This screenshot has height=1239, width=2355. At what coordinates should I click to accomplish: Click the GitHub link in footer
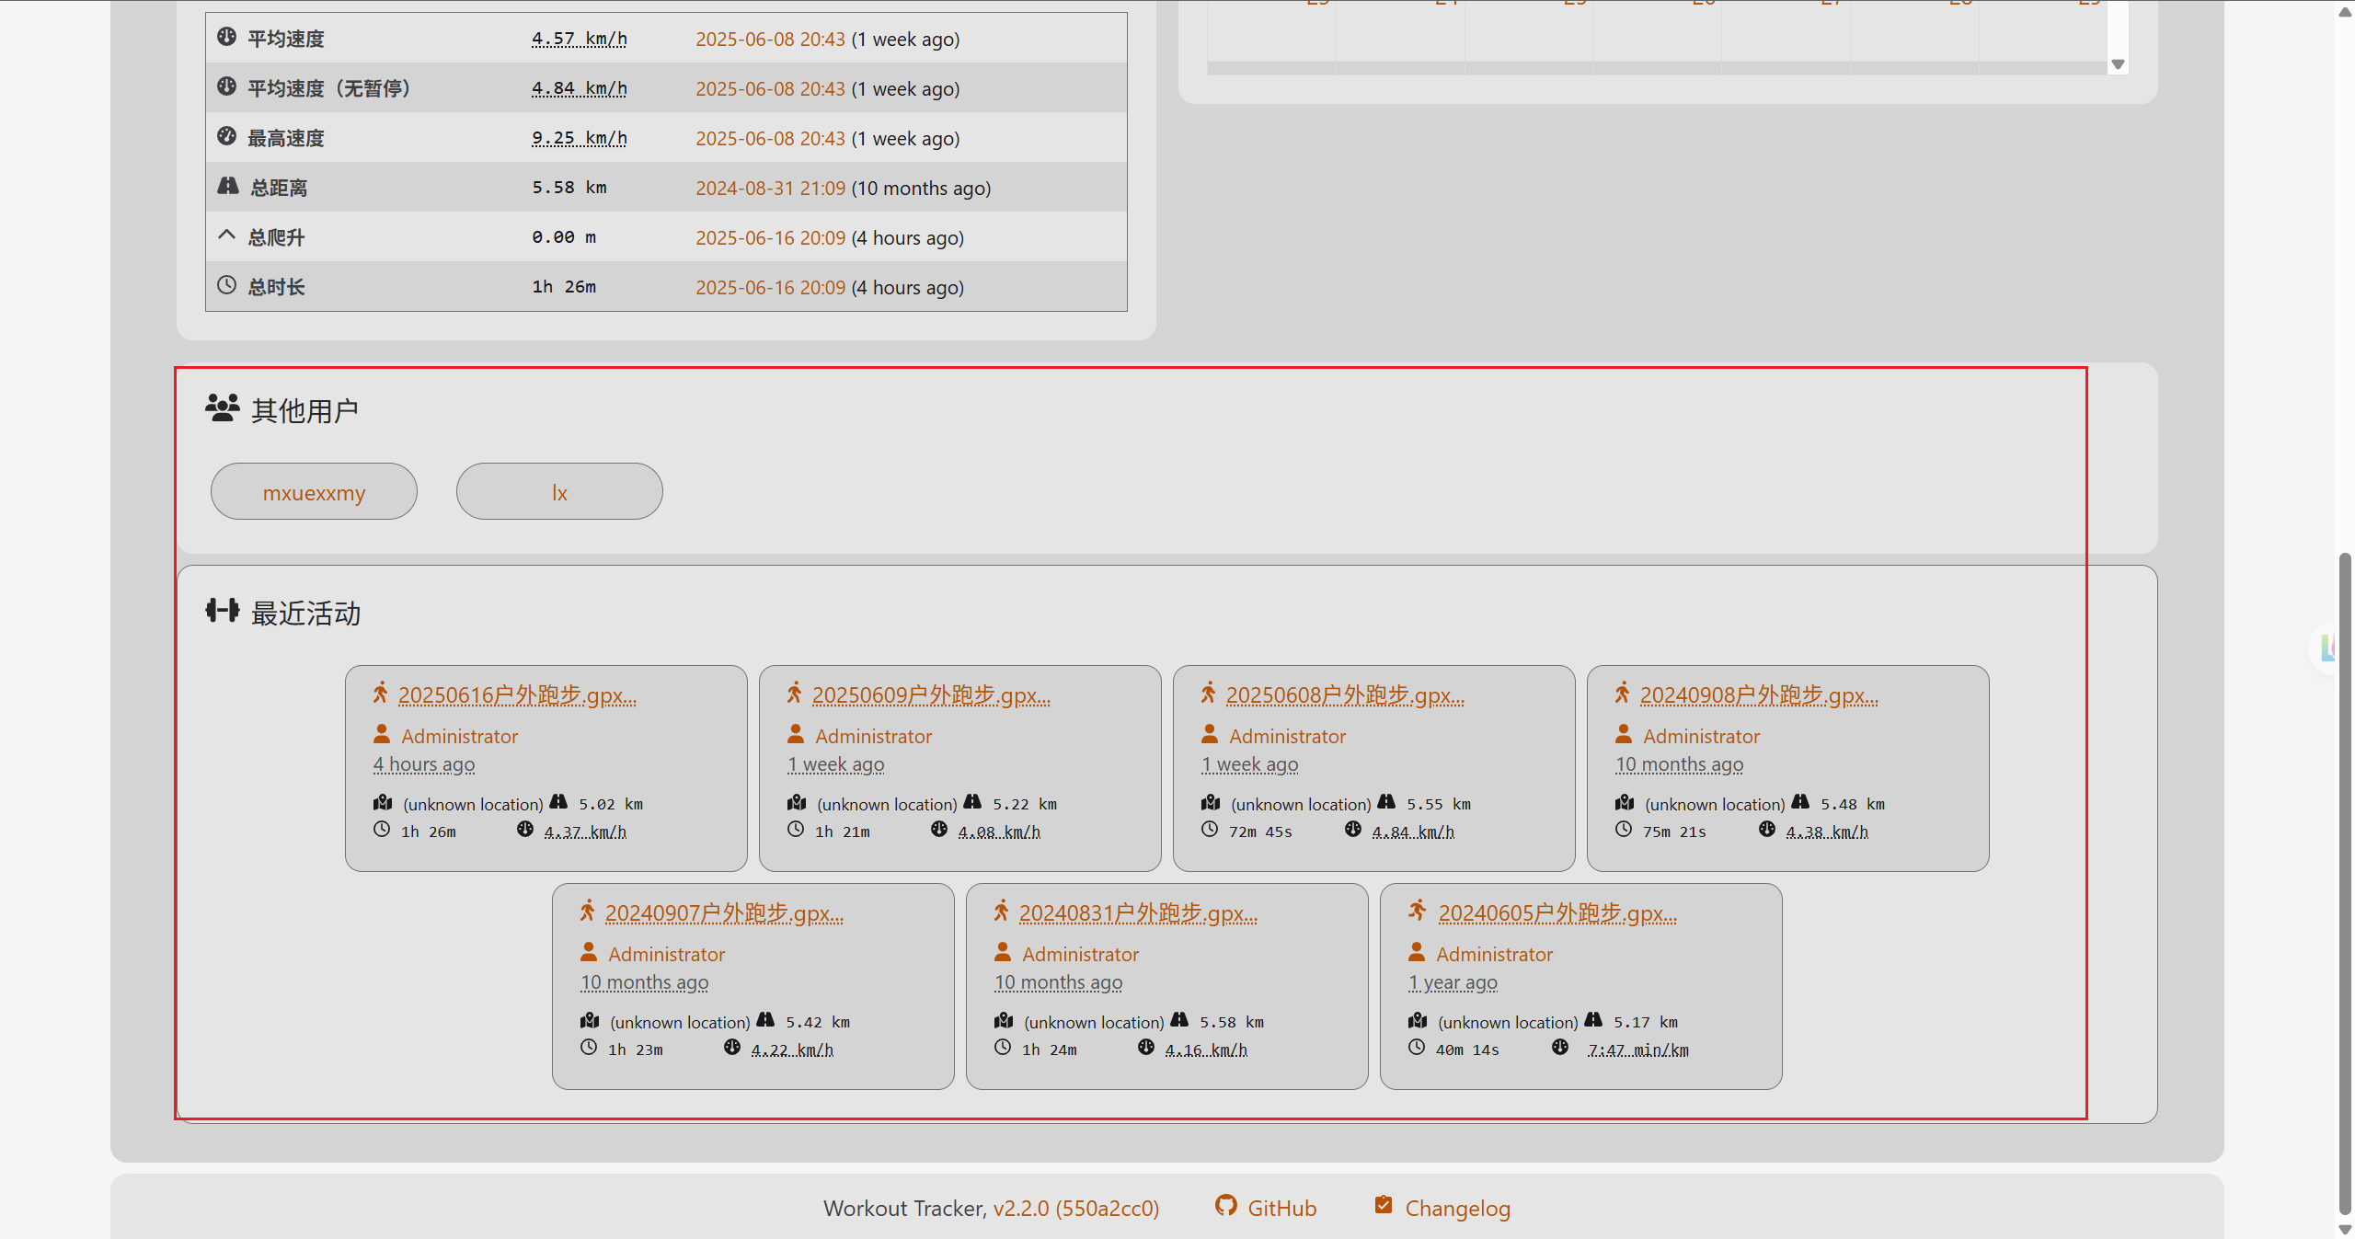(1281, 1208)
